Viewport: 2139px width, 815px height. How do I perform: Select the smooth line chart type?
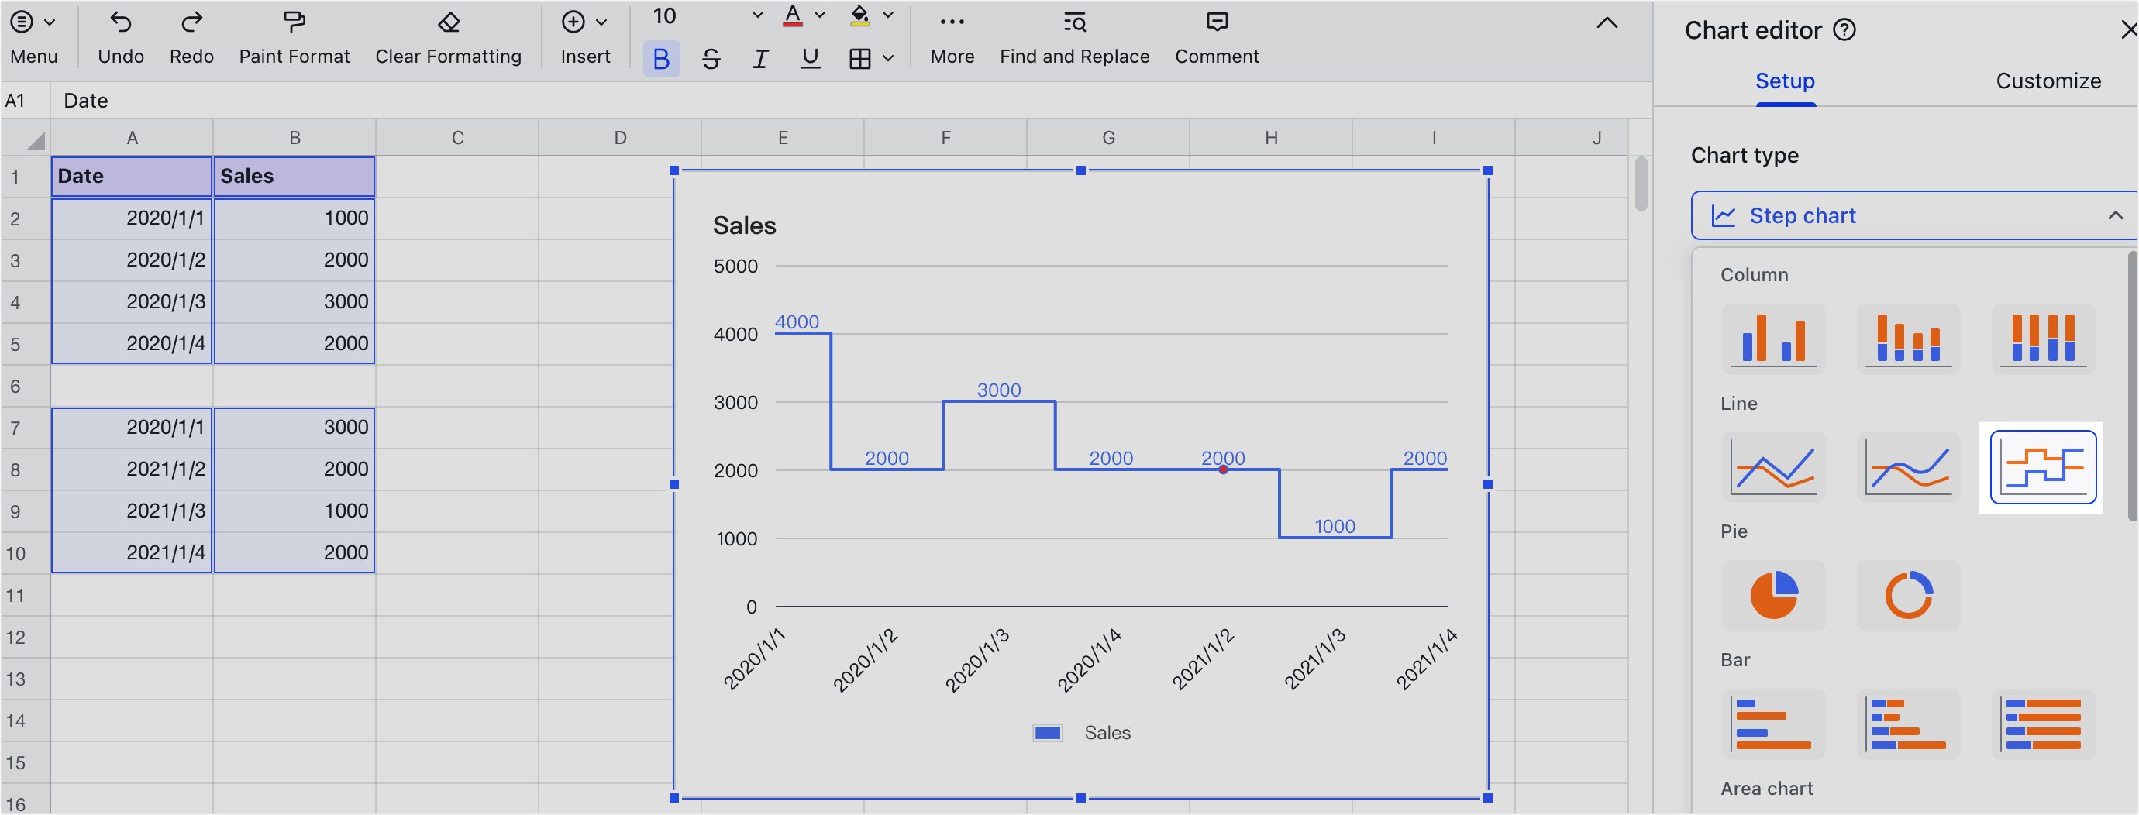[1908, 466]
